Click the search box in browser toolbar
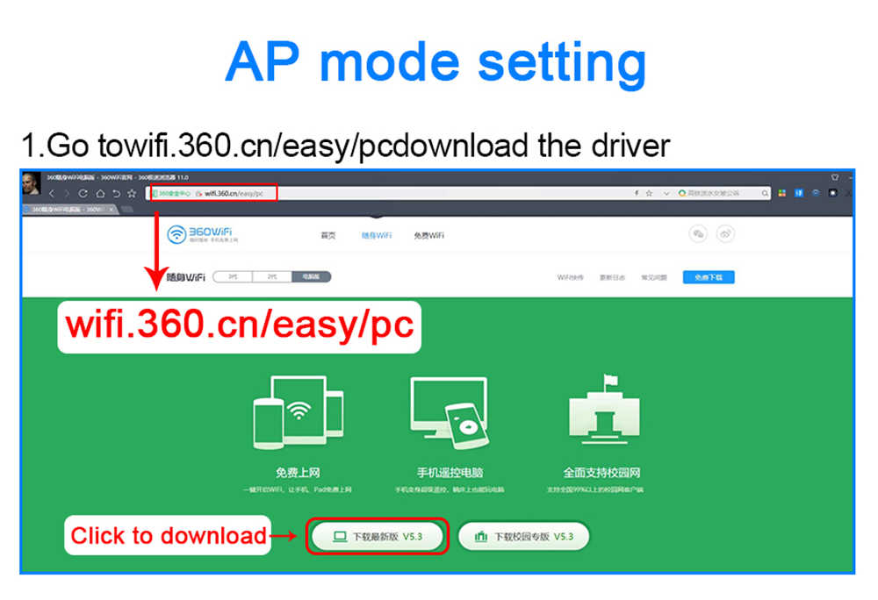Viewport: 878px width, 600px height. tap(723, 193)
